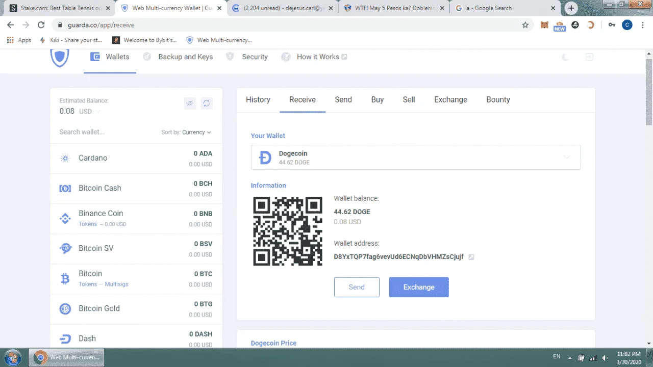Bookmark this page with star icon
Viewport: 653px width, 367px height.
coord(525,25)
